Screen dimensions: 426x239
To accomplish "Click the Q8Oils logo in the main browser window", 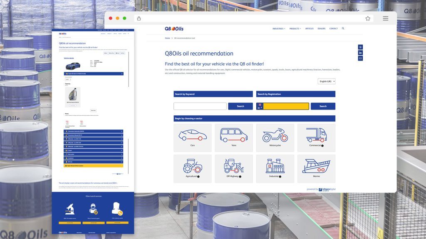I will (x=174, y=29).
